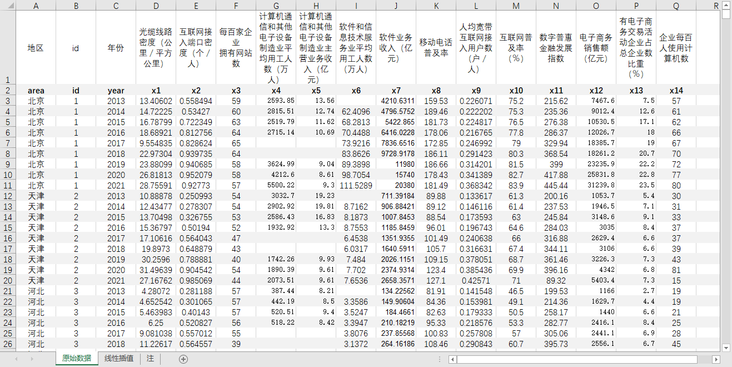Screen dimensions: 732x367
Task: Click the 移动电话普及率 header cell
Action: [436, 48]
